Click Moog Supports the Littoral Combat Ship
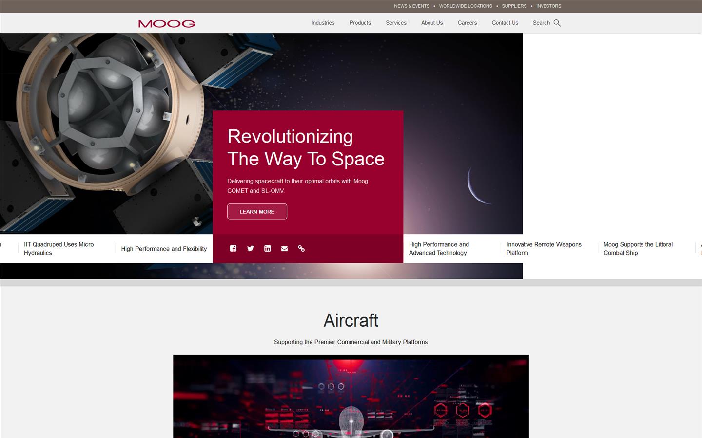The width and height of the screenshot is (702, 438). tap(638, 249)
